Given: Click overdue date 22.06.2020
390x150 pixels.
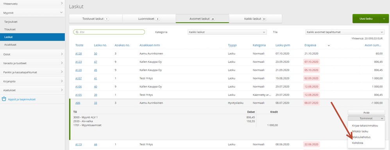Looking at the screenshot, I should click(x=311, y=144).
